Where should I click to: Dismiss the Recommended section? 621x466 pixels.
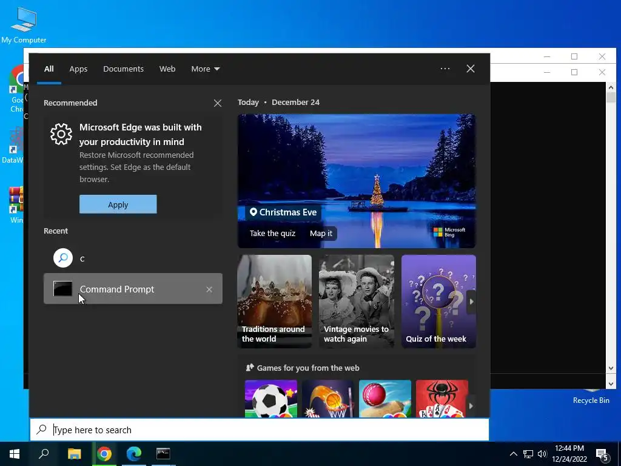218,103
